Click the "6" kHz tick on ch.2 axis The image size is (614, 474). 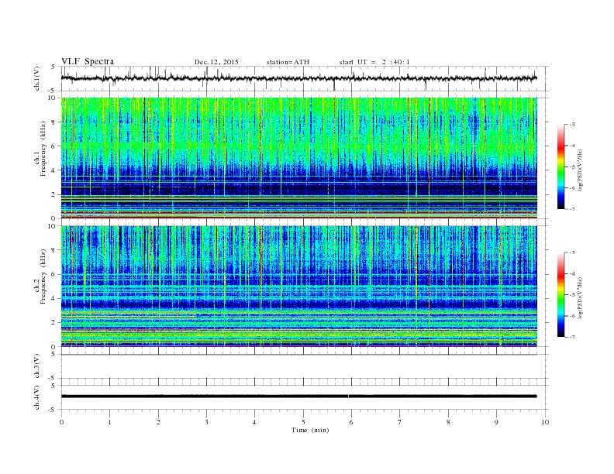(x=54, y=274)
